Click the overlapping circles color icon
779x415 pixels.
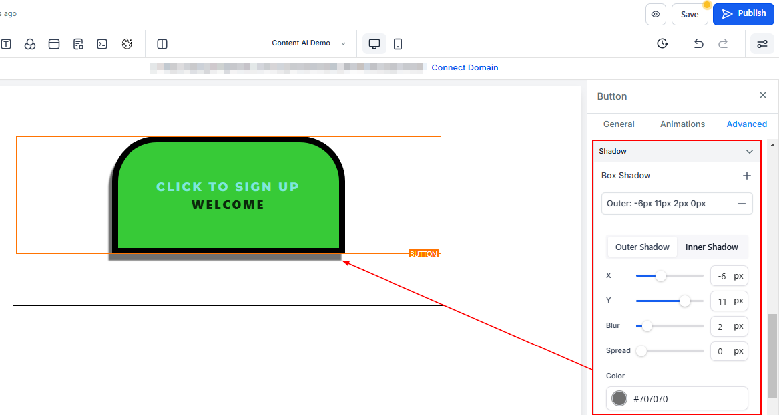click(x=30, y=44)
